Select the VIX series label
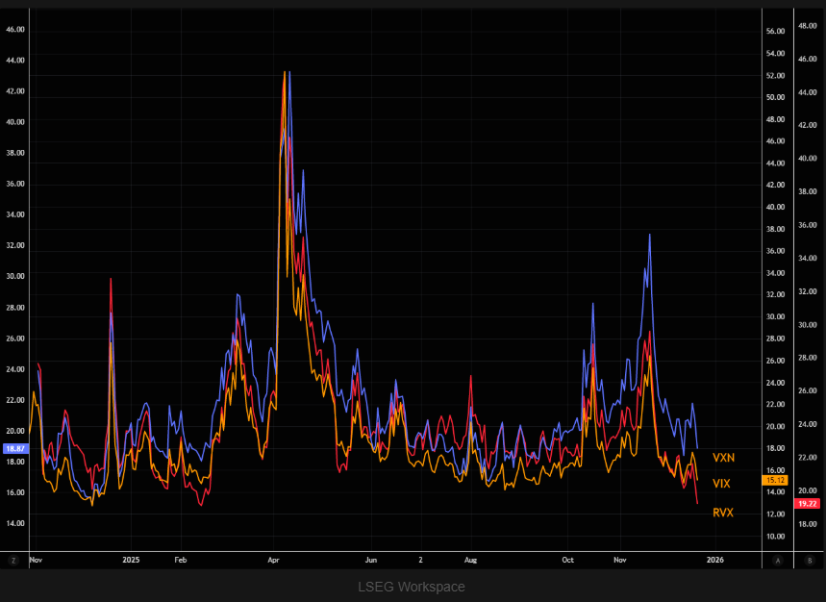826x602 pixels. pos(722,484)
